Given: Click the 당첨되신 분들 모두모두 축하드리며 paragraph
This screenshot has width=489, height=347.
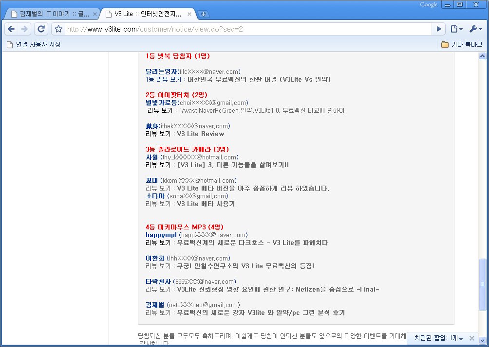Looking at the screenshot, I should coord(272,339).
